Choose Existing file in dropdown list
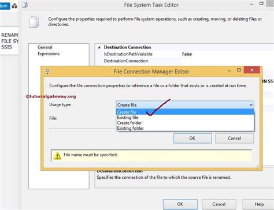This screenshot has height=210, width=274. pyautogui.click(x=185, y=118)
